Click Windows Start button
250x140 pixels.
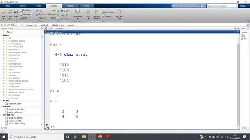[x=4, y=136]
